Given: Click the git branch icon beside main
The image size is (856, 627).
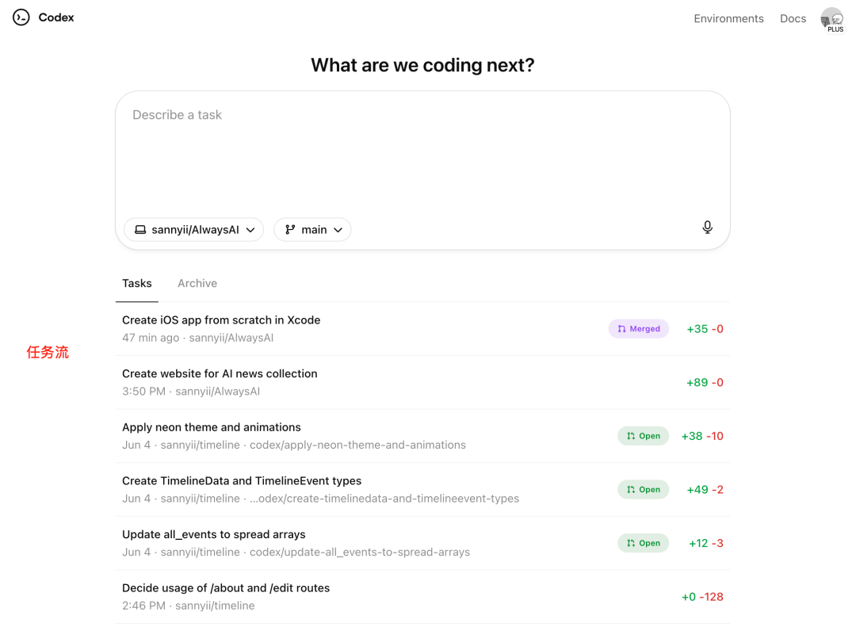Looking at the screenshot, I should pos(290,230).
